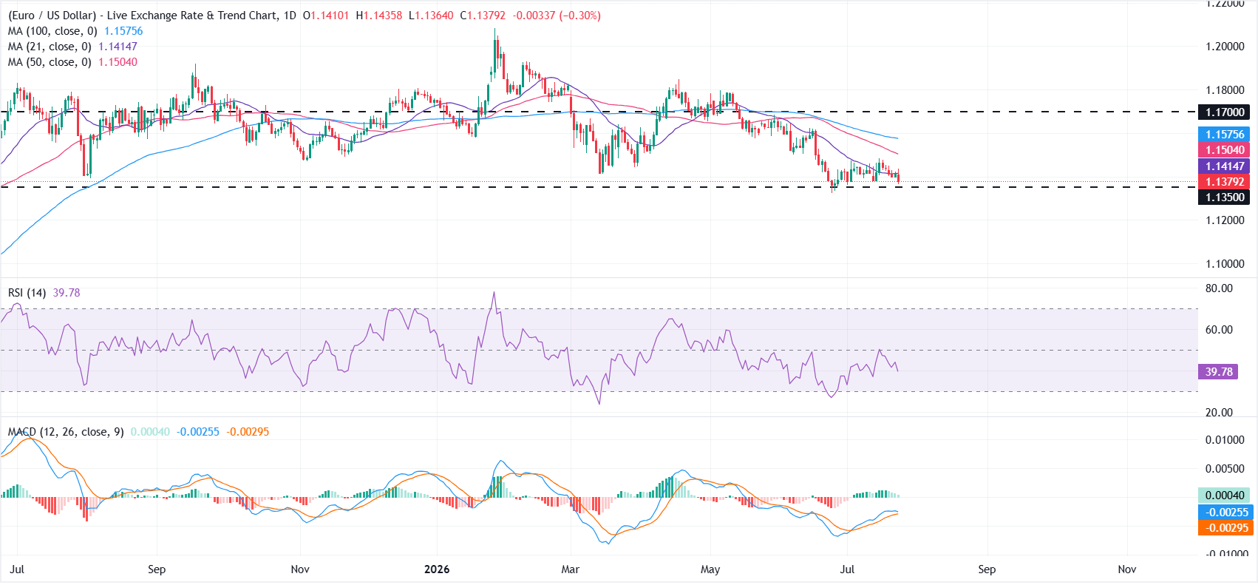Select the MA (21, close, 0) legend
Image resolution: width=1258 pixels, height=585 pixels.
coord(50,47)
